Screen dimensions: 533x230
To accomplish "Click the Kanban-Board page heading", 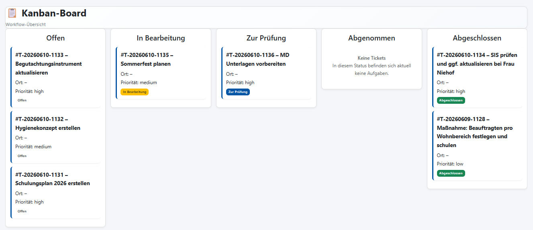I will [x=54, y=13].
